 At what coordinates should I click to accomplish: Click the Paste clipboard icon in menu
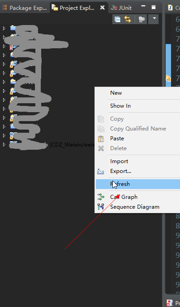pyautogui.click(x=101, y=139)
